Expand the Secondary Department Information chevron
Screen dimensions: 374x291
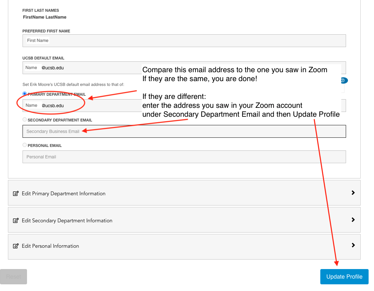(x=353, y=220)
